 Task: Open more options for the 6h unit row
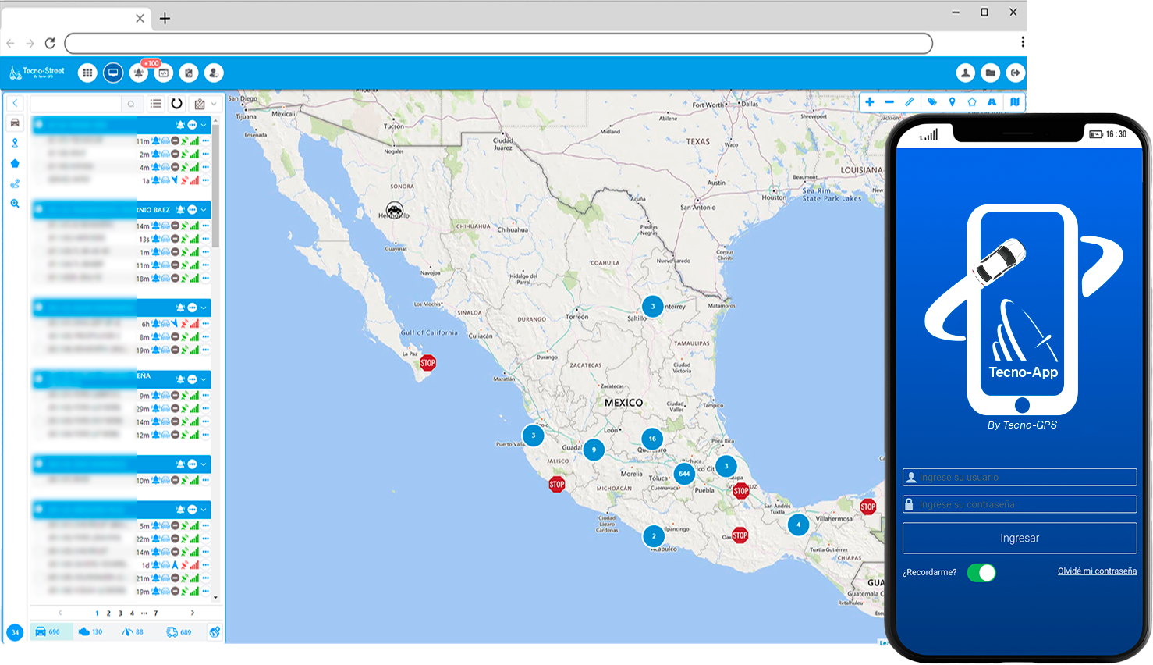(206, 324)
